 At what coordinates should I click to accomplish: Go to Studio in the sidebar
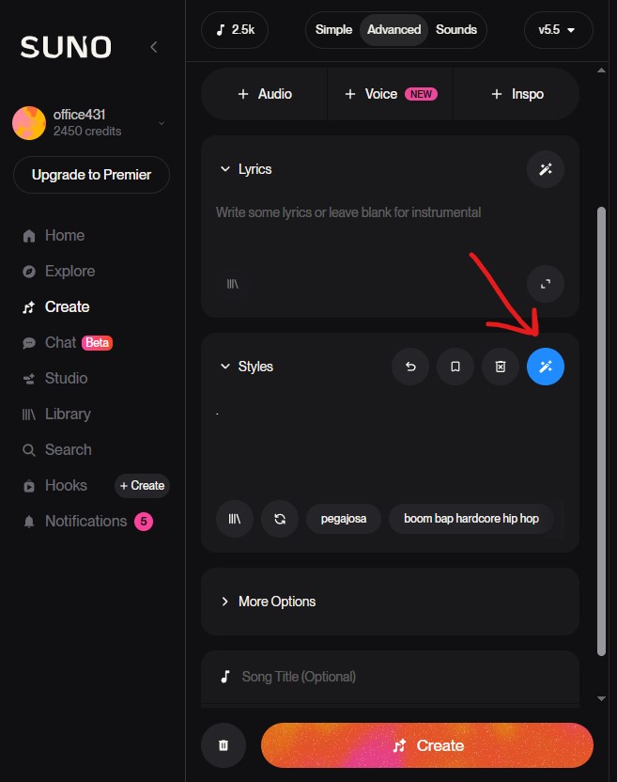[x=66, y=378]
